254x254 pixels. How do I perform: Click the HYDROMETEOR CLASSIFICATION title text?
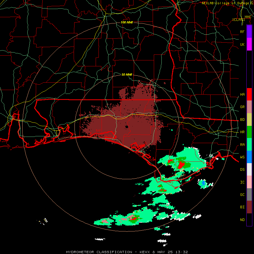coord(99,252)
